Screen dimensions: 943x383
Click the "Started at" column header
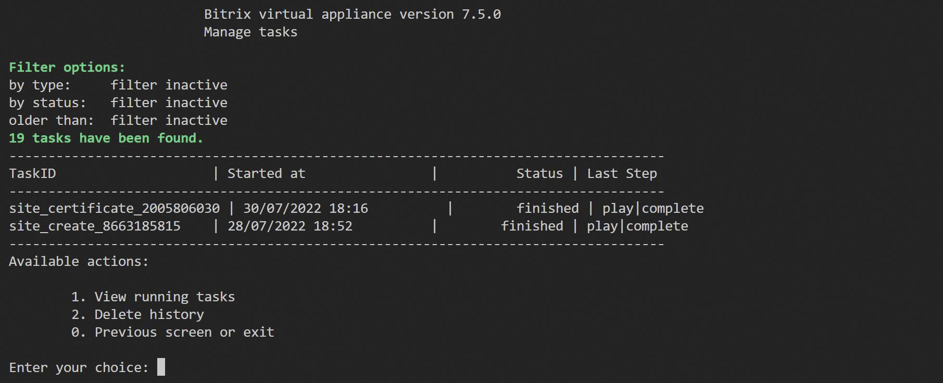266,174
